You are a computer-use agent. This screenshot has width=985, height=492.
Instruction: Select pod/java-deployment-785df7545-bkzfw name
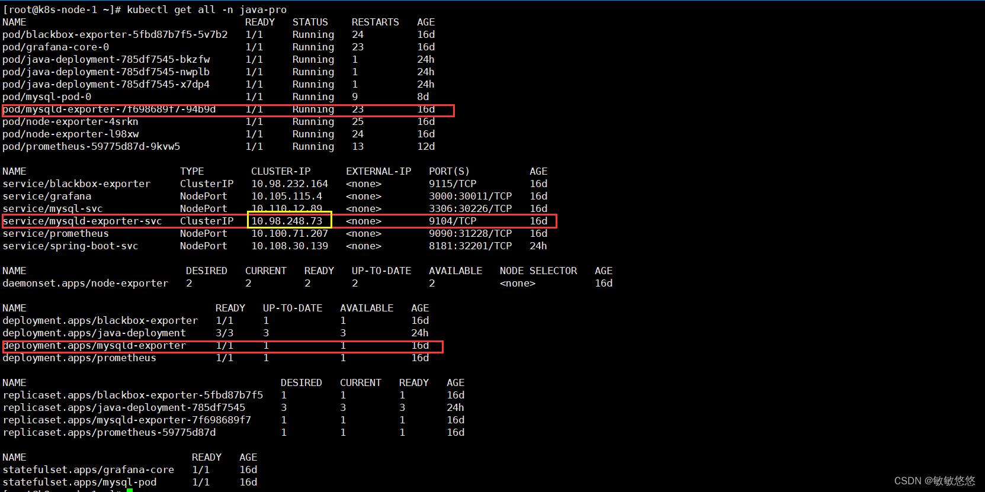[x=106, y=59]
